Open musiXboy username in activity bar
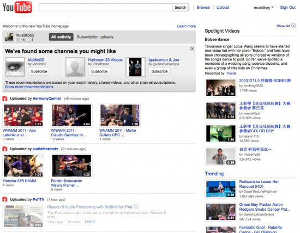Viewport: 300px width, 233px height. (25, 35)
